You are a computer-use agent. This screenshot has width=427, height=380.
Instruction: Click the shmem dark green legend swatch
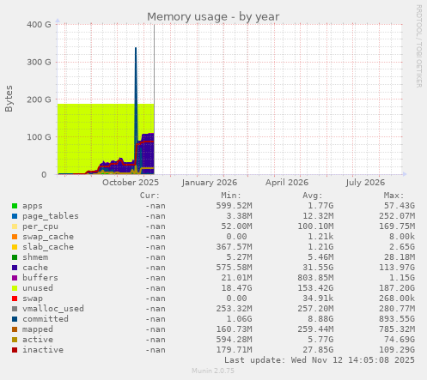[x=15, y=257]
